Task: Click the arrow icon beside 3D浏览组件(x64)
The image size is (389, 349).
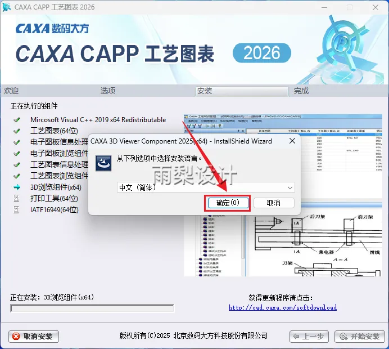Action: pos(17,187)
